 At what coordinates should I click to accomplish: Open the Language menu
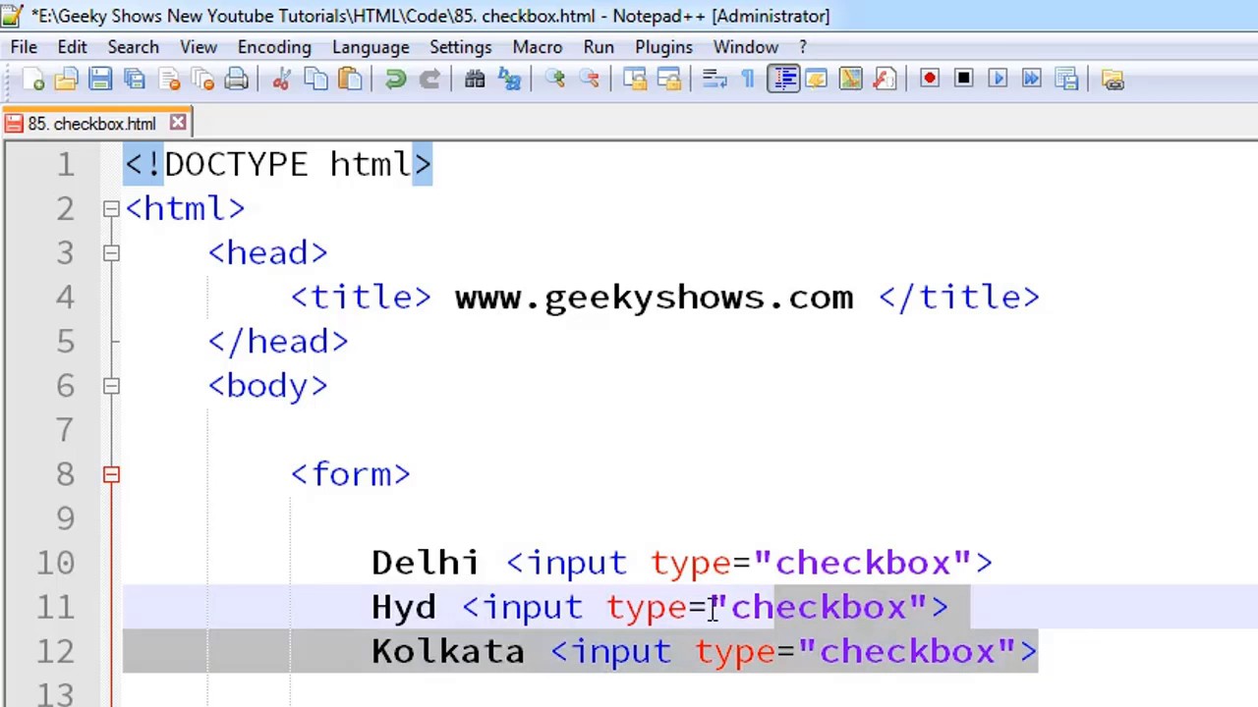point(371,47)
